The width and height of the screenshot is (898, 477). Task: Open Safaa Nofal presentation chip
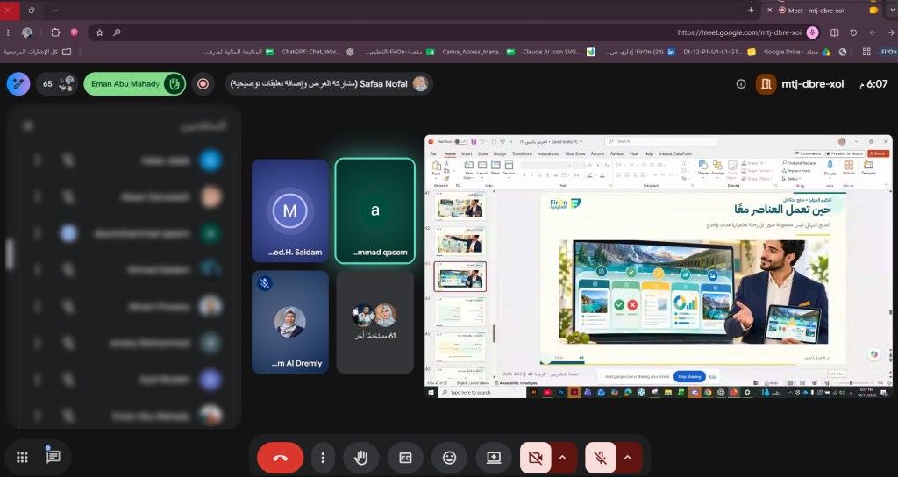(x=330, y=83)
